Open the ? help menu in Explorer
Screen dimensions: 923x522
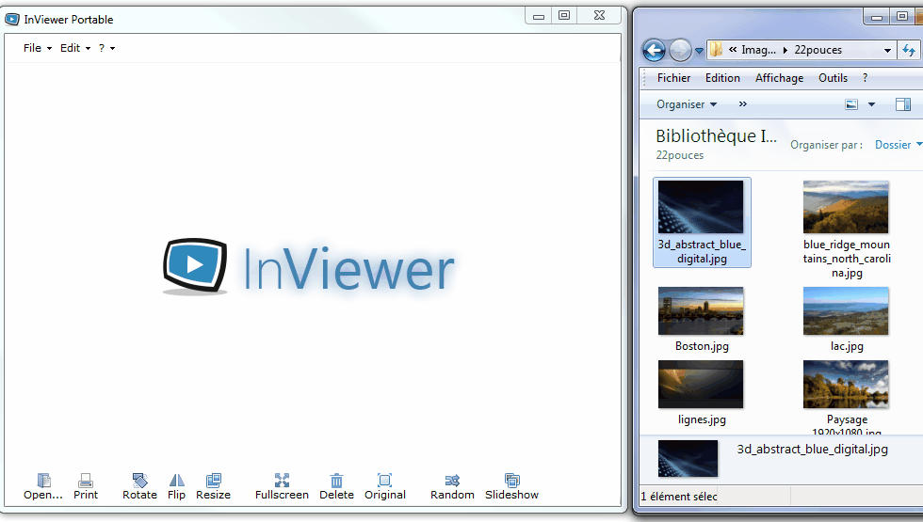tap(865, 78)
